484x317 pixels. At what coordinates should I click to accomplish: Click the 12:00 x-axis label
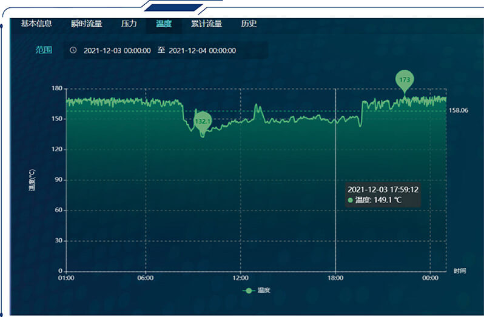[240, 278]
